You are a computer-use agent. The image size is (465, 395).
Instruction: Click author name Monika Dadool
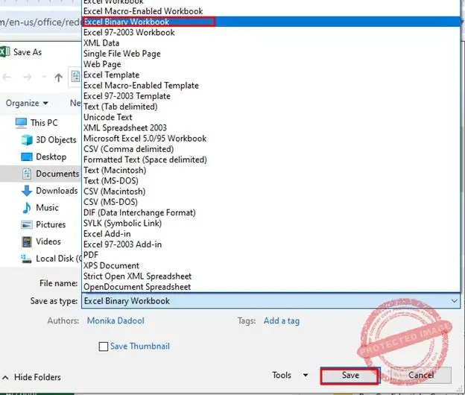pos(116,321)
